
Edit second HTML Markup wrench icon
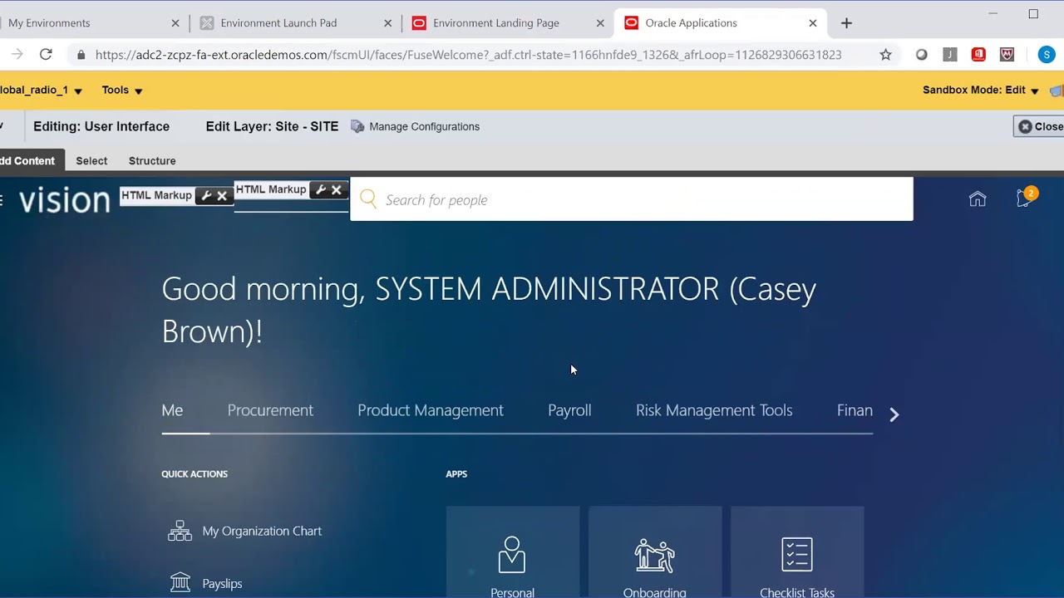point(321,190)
